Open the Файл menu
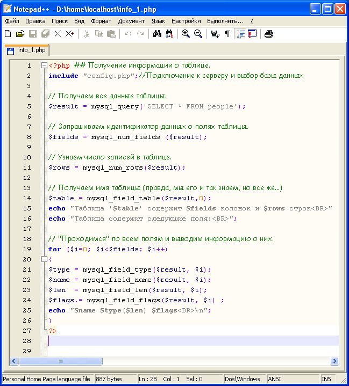 pyautogui.click(x=12, y=21)
